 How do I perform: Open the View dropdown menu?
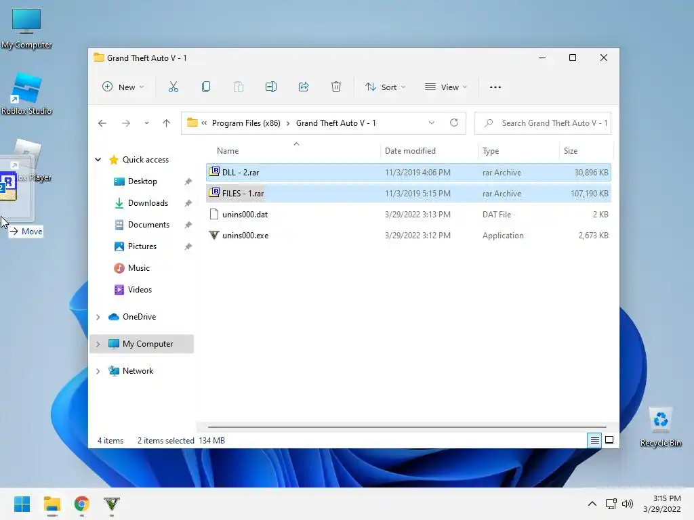[x=446, y=87]
